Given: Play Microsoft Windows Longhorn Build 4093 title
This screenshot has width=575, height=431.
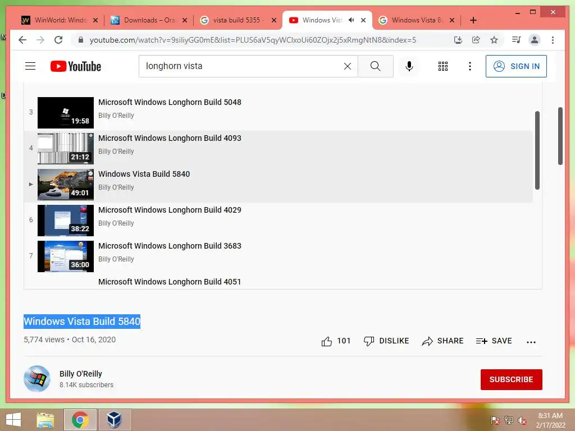Looking at the screenshot, I should [170, 138].
